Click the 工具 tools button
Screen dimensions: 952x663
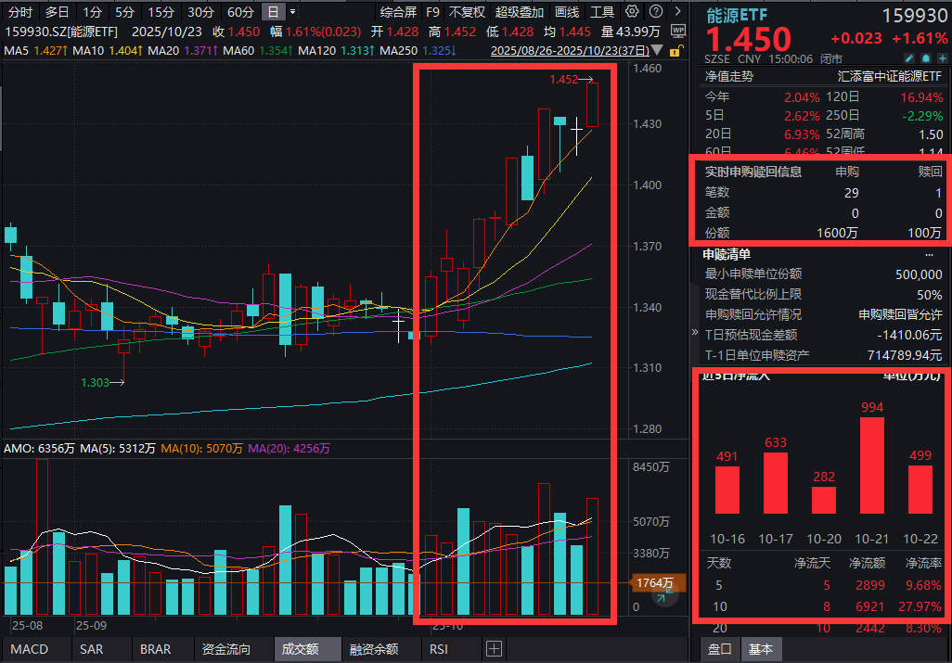(x=603, y=12)
